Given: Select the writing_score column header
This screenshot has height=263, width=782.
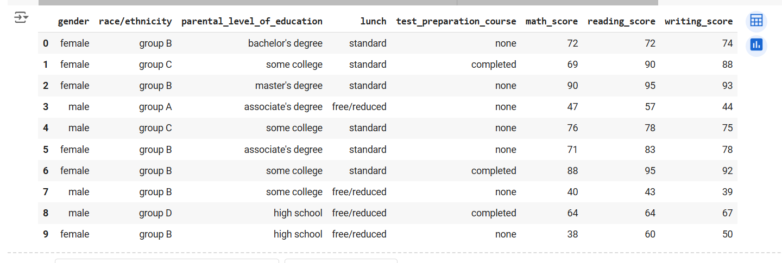Looking at the screenshot, I should (x=699, y=22).
